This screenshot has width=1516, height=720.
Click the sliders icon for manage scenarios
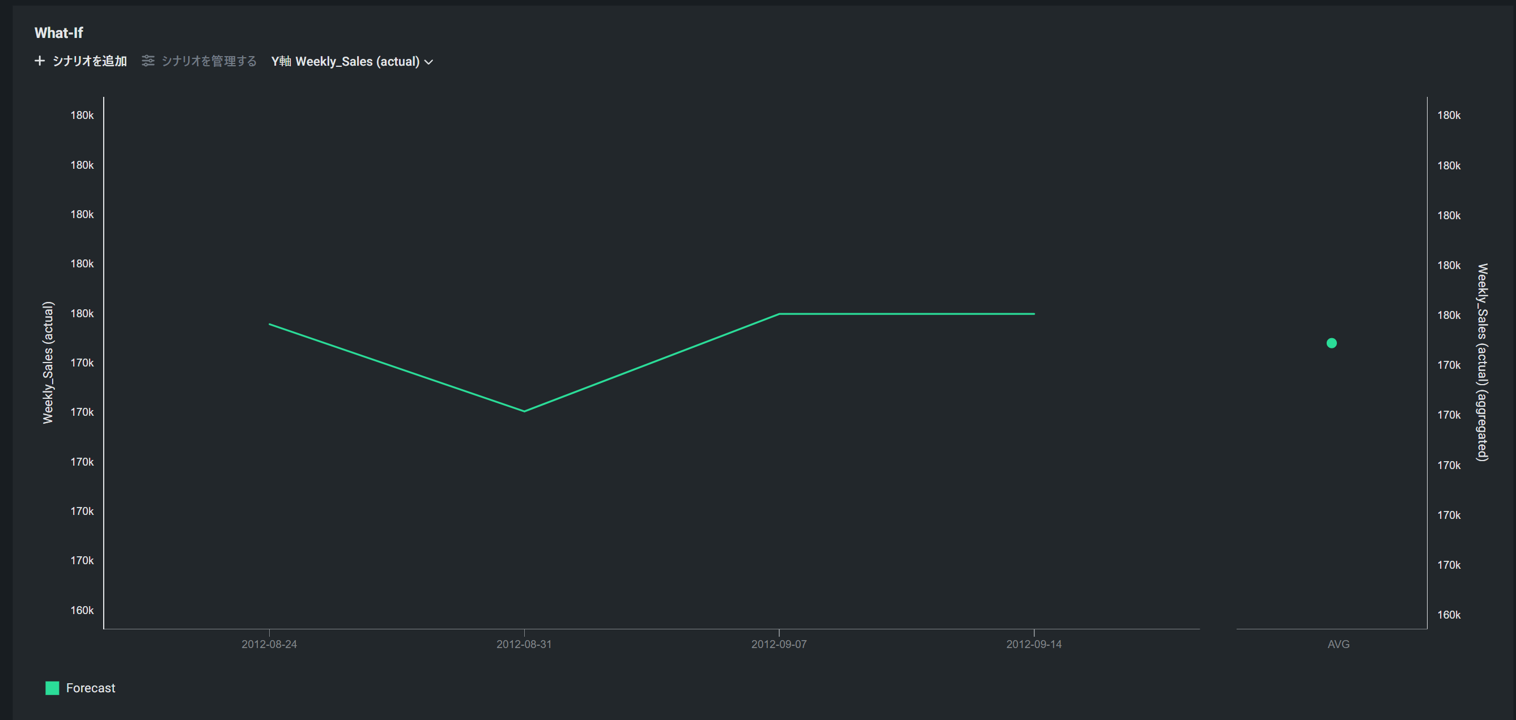point(148,61)
